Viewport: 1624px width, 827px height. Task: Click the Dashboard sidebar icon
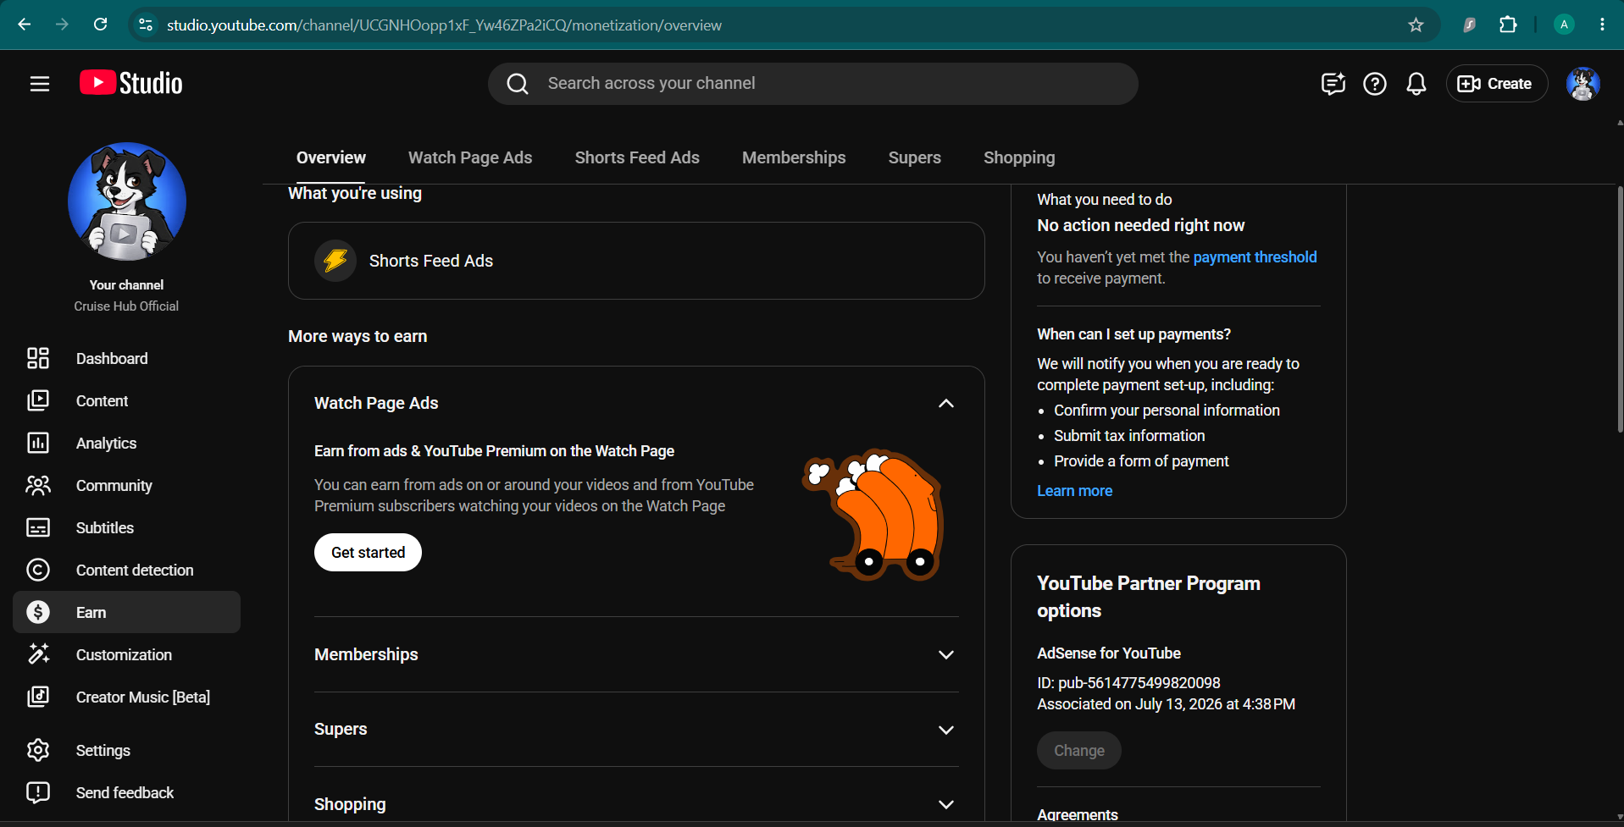click(x=38, y=358)
